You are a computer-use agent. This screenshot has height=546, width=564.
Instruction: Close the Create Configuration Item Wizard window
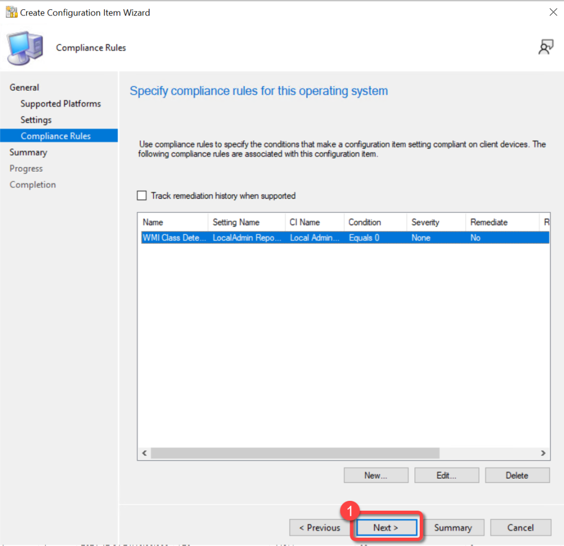pos(552,12)
